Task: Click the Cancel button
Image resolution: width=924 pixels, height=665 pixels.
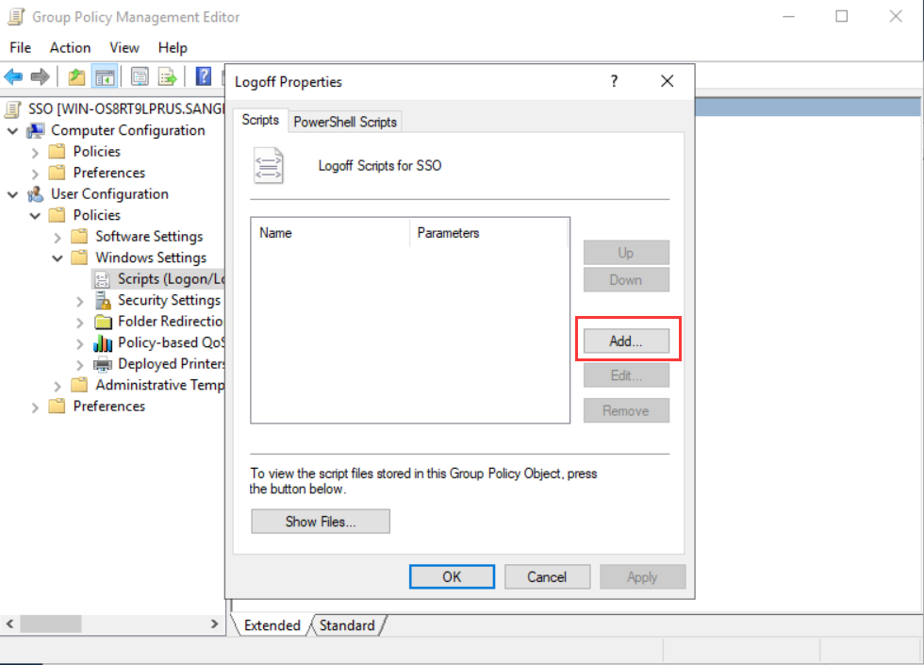Action: pos(548,576)
